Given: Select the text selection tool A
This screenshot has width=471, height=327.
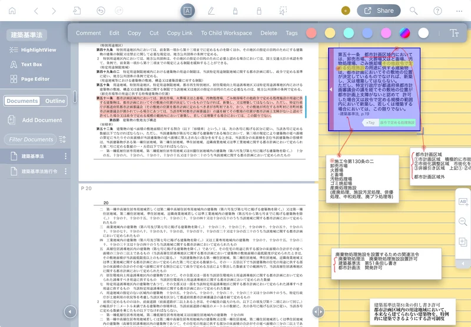Looking at the screenshot, I should [x=187, y=11].
